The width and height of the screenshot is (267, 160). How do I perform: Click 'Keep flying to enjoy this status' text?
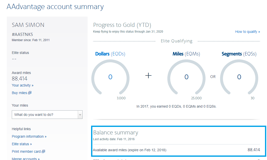(128, 32)
